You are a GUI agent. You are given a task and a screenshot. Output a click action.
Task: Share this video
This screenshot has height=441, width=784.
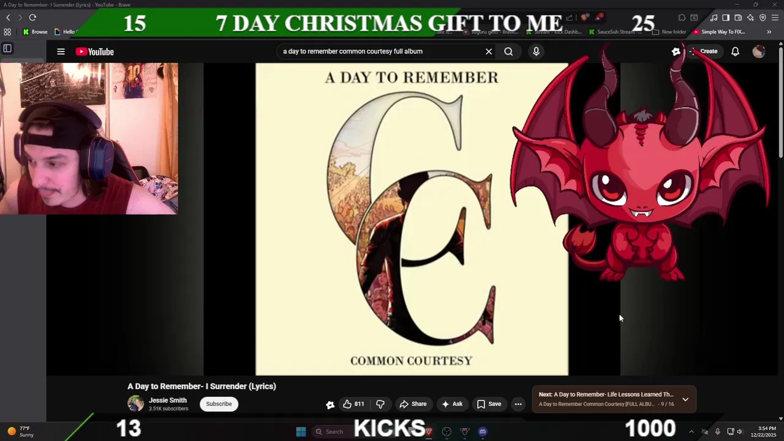click(413, 404)
